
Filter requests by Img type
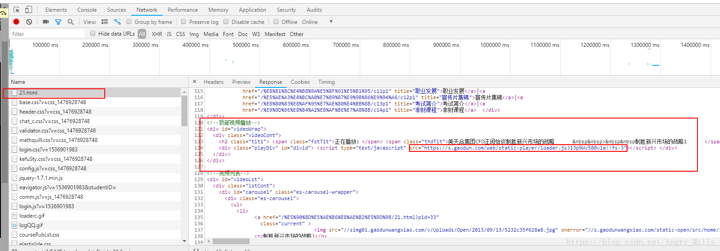click(x=194, y=34)
